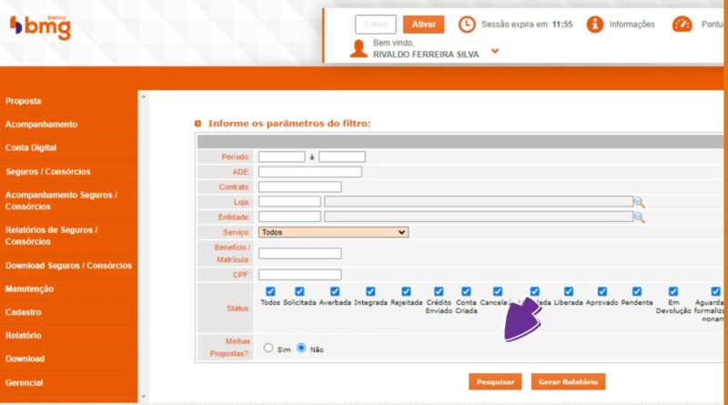Click the Ativar token button
Screen dimensions: 728x405
424,25
